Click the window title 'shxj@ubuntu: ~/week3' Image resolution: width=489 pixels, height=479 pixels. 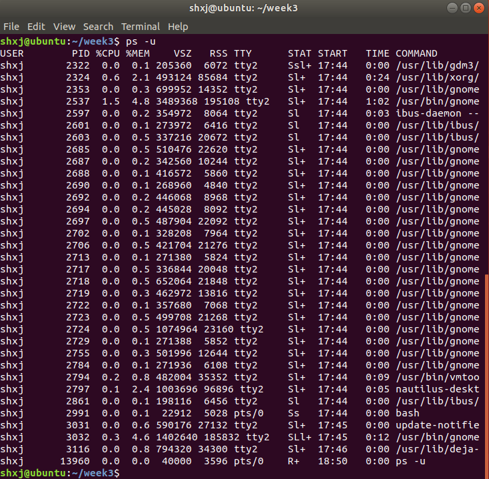[x=244, y=9]
